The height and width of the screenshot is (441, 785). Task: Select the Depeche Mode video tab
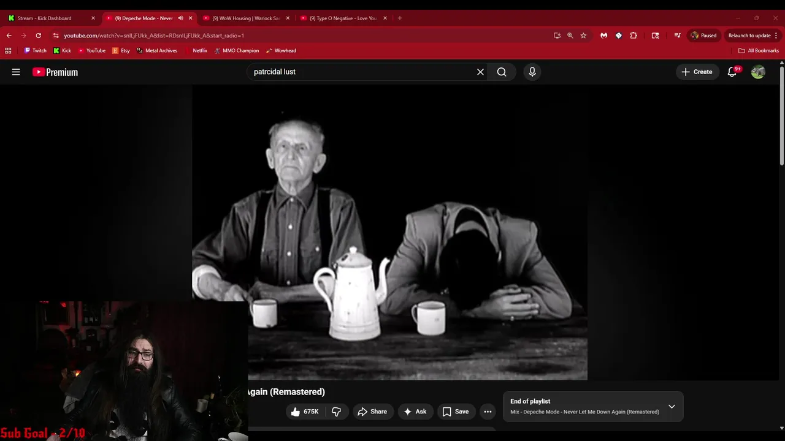pos(144,18)
